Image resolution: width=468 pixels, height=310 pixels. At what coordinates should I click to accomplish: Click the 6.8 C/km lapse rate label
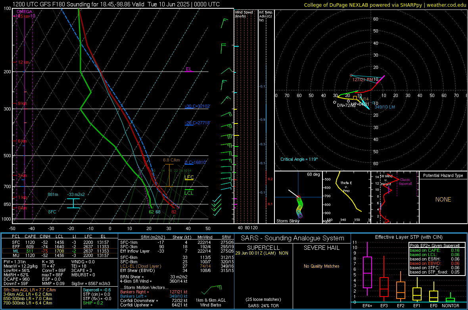171,160
